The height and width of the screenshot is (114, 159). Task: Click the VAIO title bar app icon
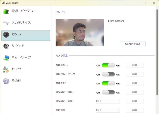pyautogui.click(x=3, y=3)
